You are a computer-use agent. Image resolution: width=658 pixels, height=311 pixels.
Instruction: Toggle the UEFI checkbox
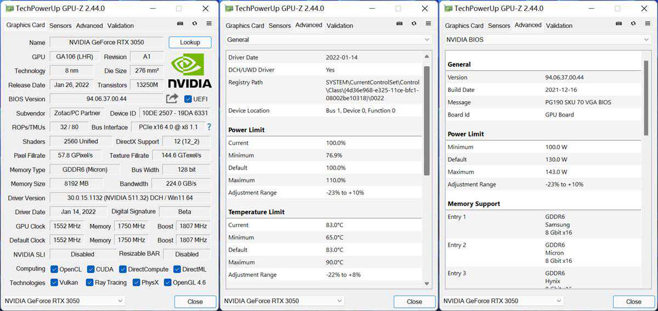click(188, 99)
